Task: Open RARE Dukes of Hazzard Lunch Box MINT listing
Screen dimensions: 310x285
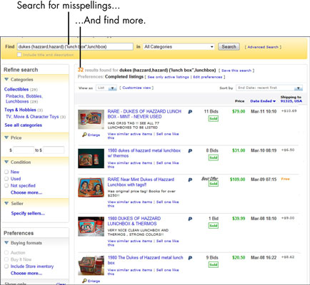Action: point(144,114)
